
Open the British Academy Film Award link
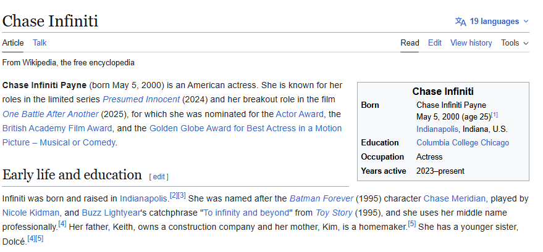[57, 128]
